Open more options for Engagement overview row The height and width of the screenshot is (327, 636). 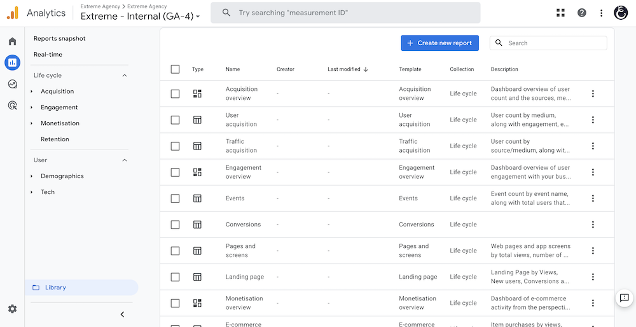(x=593, y=172)
